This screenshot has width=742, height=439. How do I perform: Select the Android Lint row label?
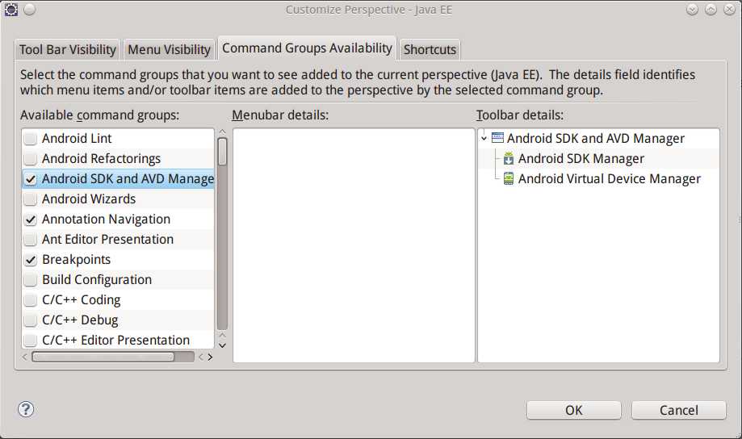click(x=77, y=138)
